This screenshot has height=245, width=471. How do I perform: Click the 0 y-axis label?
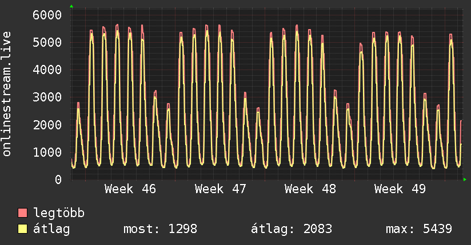pos(58,179)
